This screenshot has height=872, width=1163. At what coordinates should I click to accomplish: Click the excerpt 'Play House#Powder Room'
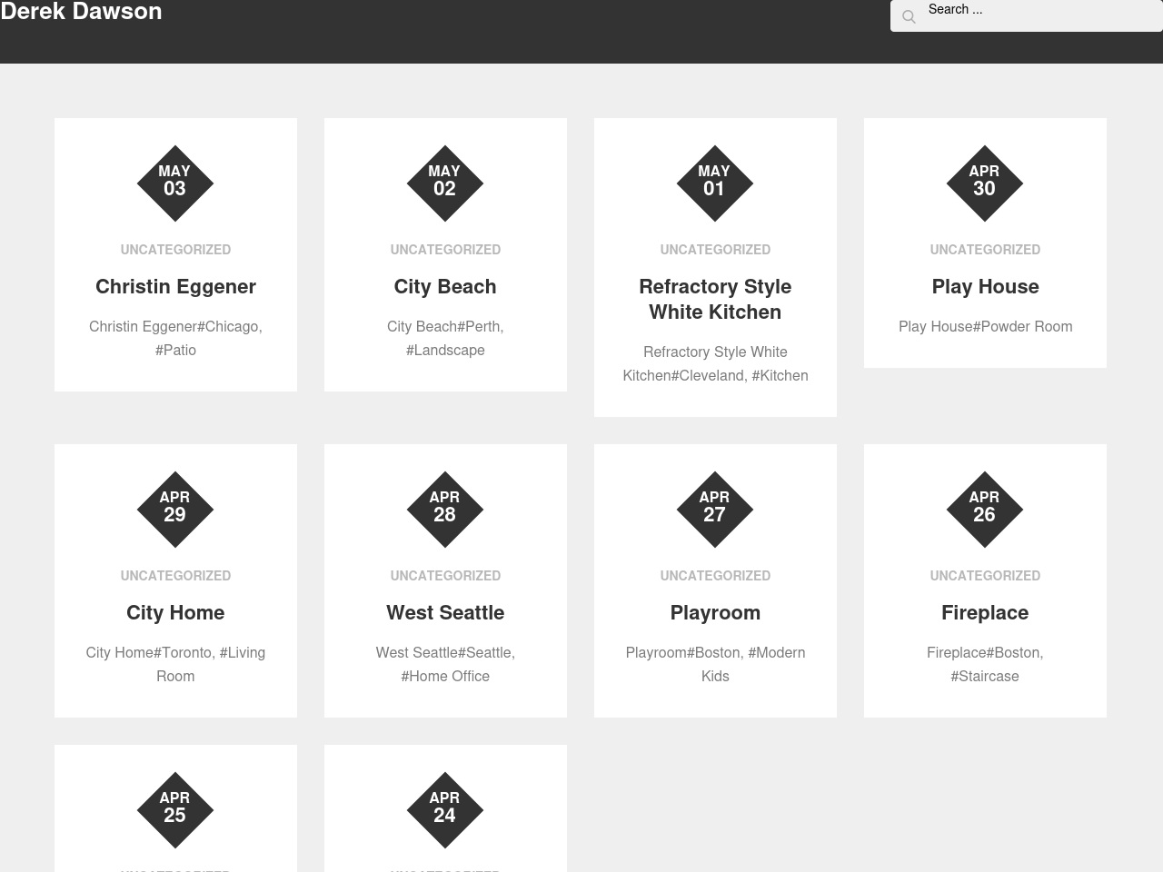(x=985, y=326)
